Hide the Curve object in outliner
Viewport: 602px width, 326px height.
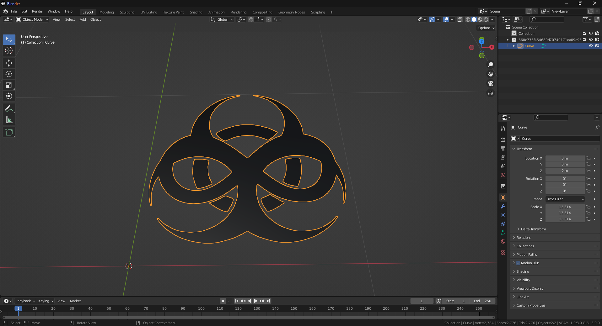[x=591, y=46]
